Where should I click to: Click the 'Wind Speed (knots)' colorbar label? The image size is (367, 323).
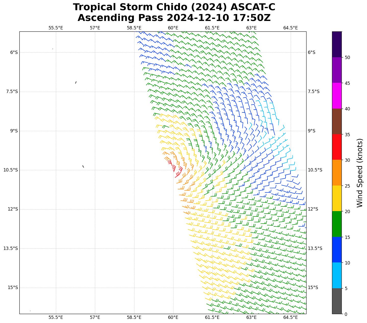(360, 173)
